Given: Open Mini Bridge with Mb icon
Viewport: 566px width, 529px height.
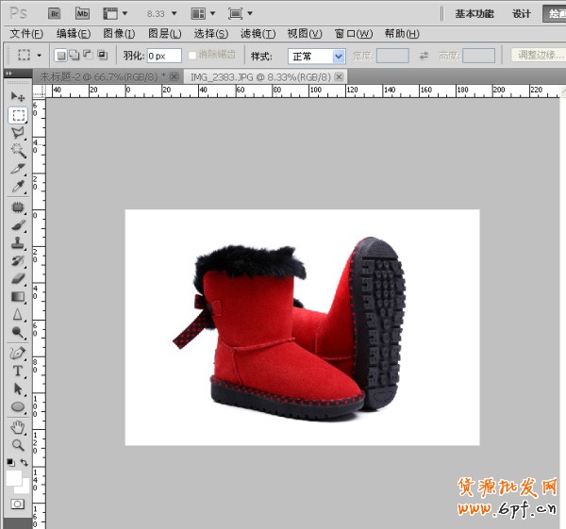Looking at the screenshot, I should tap(82, 13).
